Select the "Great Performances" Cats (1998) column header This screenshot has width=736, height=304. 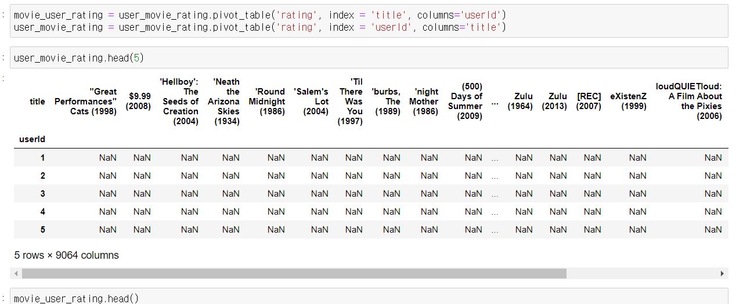86,102
